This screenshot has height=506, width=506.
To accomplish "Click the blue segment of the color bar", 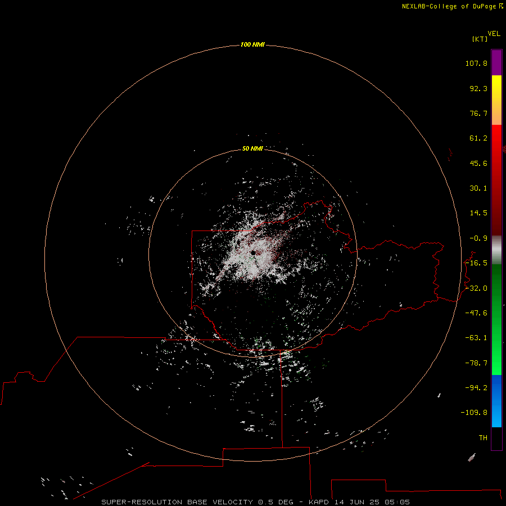I will coord(496,401).
